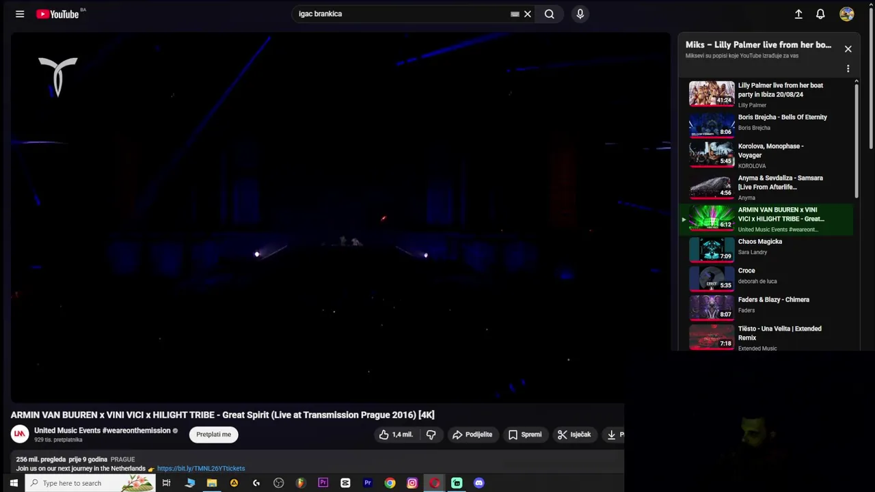Open the notifications bell
This screenshot has width=875, height=492.
[x=820, y=14]
